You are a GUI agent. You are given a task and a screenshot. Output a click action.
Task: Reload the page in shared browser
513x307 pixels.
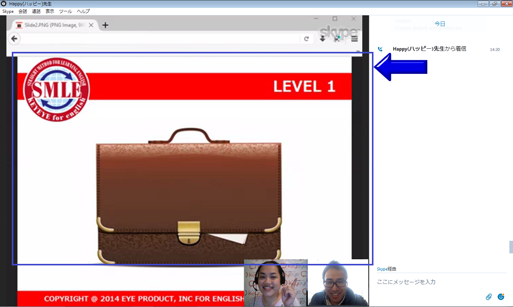pyautogui.click(x=306, y=39)
